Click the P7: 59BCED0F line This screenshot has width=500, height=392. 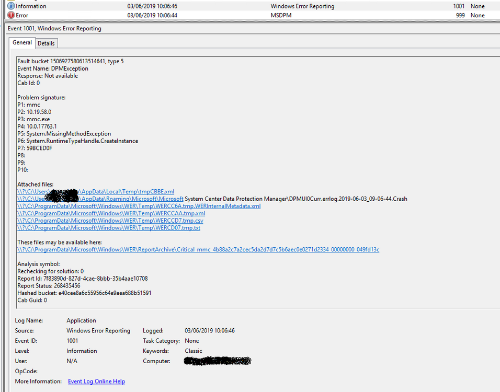pyautogui.click(x=35, y=148)
